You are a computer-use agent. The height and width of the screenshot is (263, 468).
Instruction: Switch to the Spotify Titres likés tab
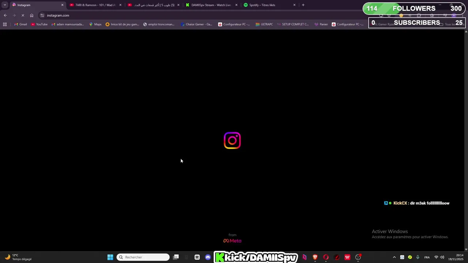(x=269, y=5)
